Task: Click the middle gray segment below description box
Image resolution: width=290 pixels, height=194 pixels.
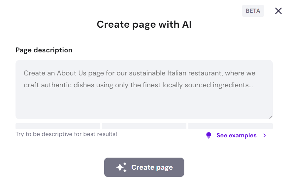Action: (x=144, y=126)
